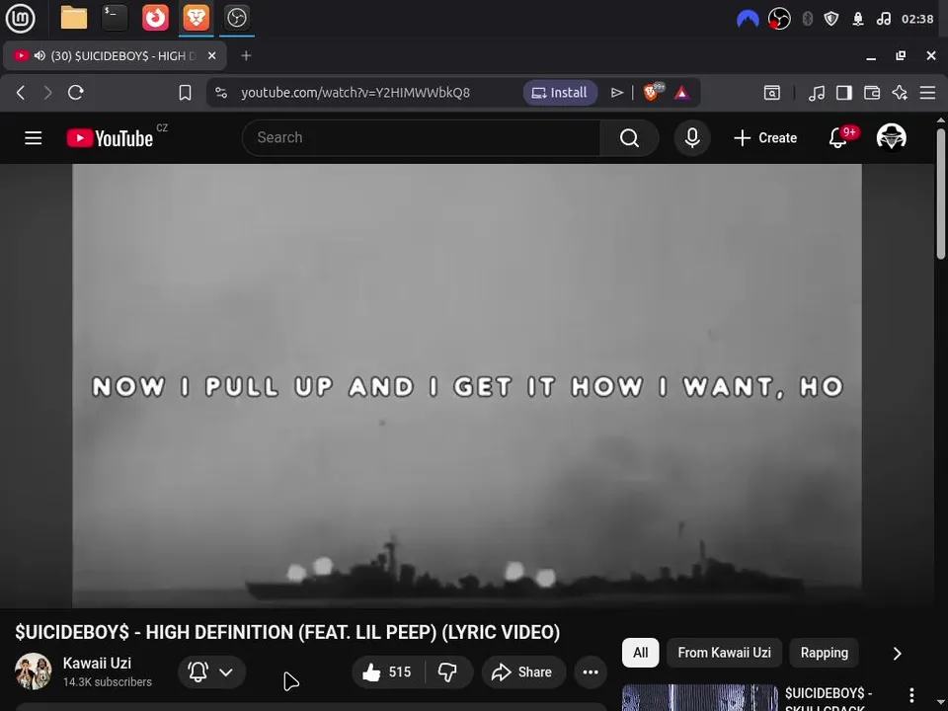Open the tab search toolbar icon
The image size is (948, 711).
(772, 93)
